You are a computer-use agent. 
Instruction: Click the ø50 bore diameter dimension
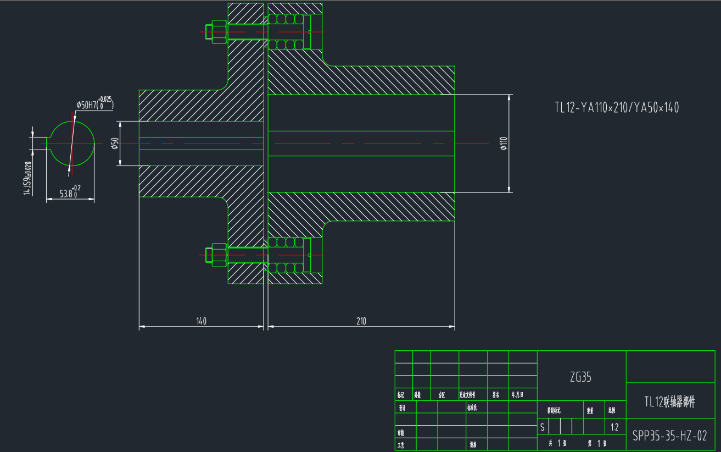pos(115,144)
